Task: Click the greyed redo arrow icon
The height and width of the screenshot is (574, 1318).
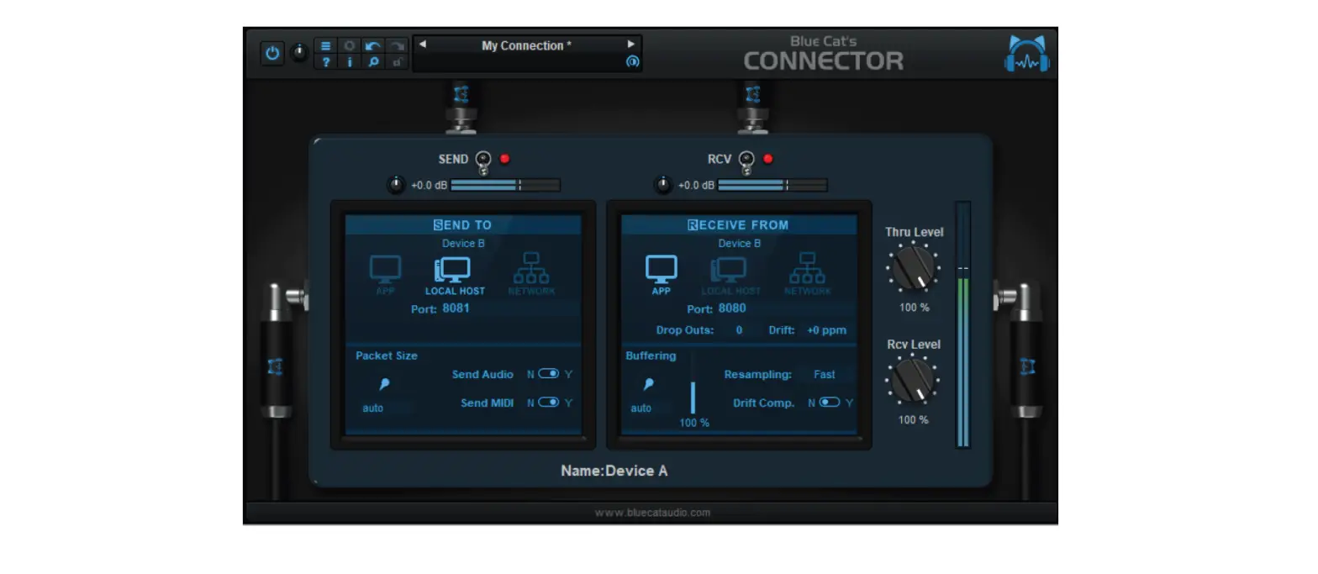Action: pyautogui.click(x=397, y=45)
